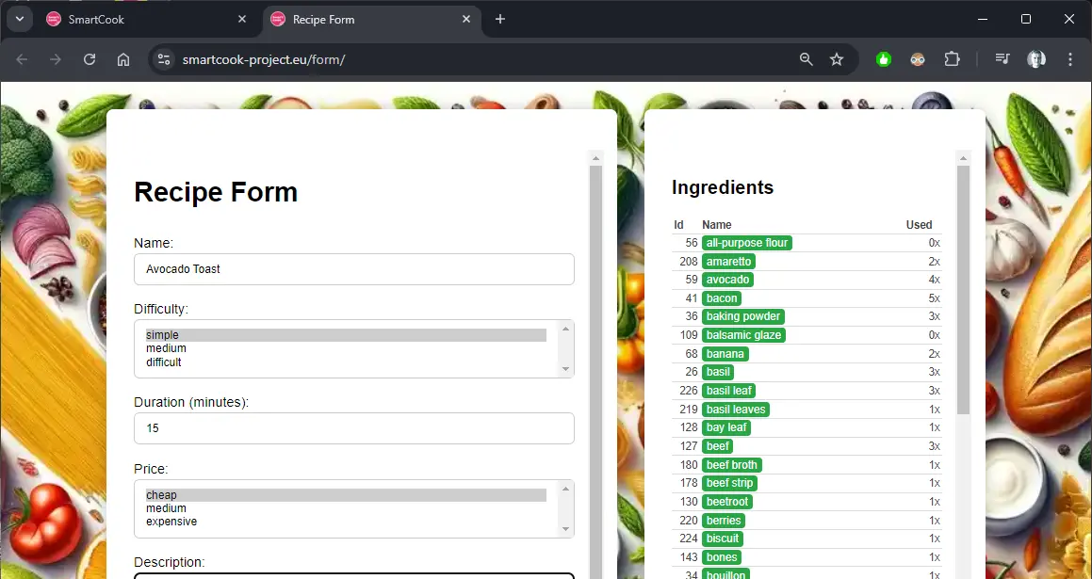Go to the browser home page

[123, 59]
